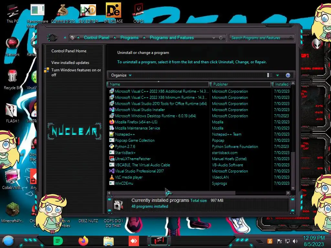Open File Explorer from the taskbar

coord(109,241)
